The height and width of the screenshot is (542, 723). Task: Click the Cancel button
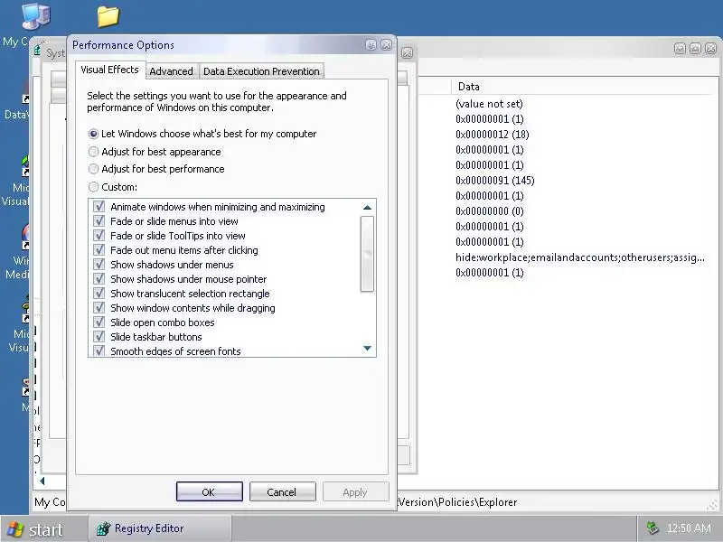tap(282, 491)
